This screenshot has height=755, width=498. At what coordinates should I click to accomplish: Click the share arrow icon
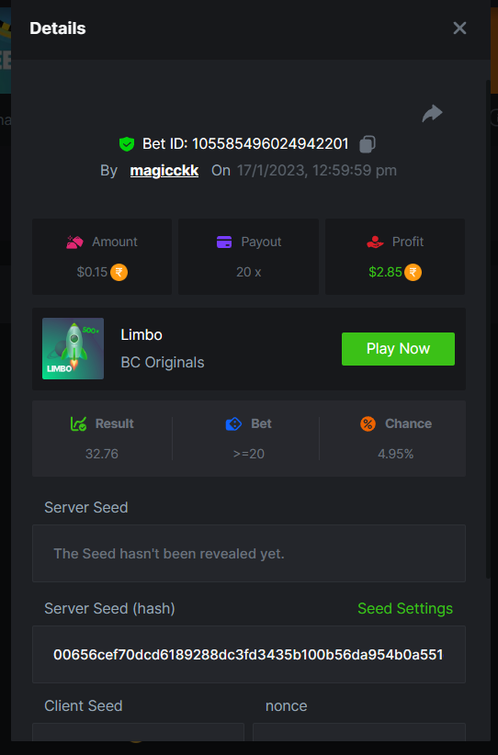tap(432, 113)
